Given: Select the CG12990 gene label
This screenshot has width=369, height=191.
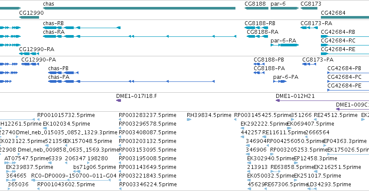Looking at the screenshot, I should tap(31, 13).
